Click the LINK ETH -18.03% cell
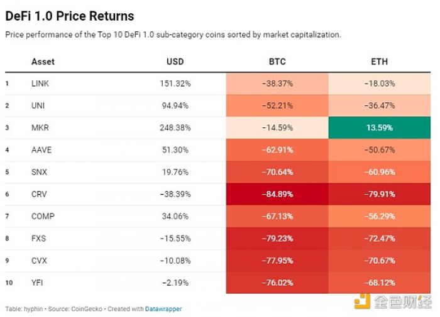 380,83
